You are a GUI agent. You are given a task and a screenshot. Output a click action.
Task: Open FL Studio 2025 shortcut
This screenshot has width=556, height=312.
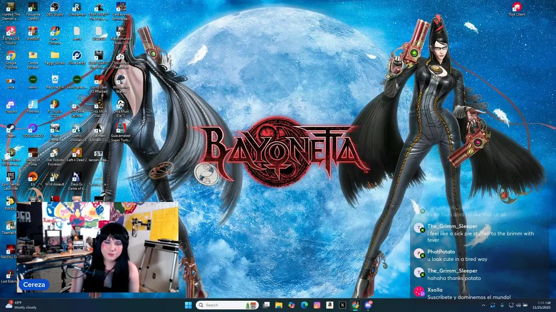[55, 109]
